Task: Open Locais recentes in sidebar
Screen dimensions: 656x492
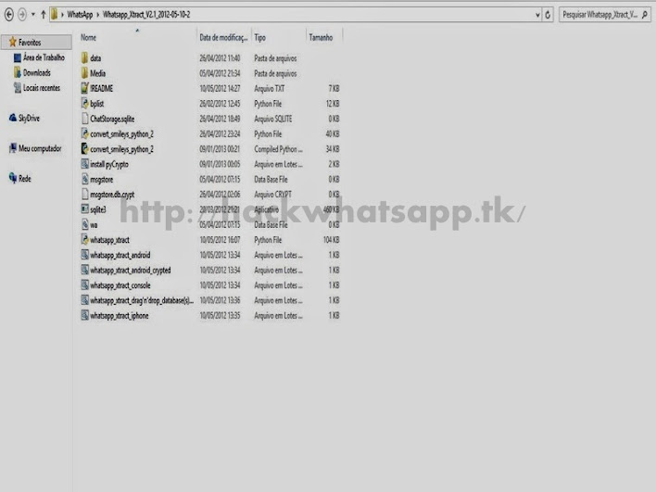Action: [x=37, y=87]
